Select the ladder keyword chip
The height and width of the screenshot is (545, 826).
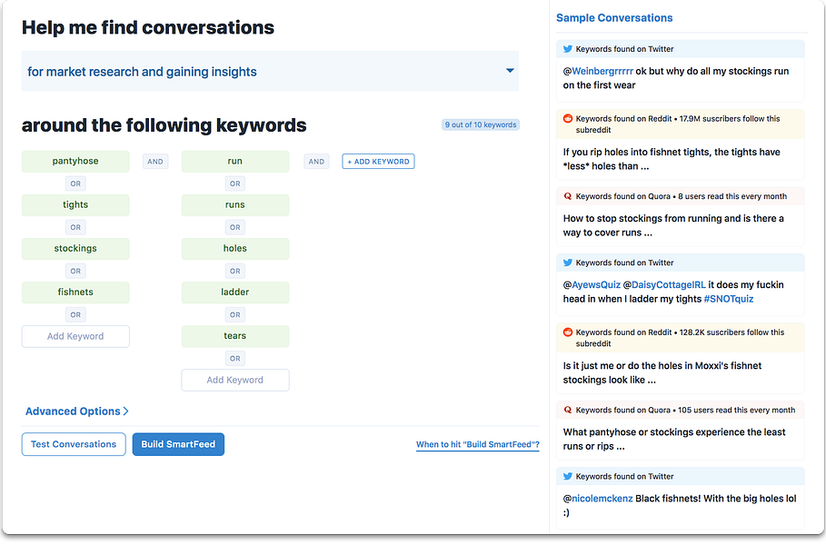pos(235,292)
